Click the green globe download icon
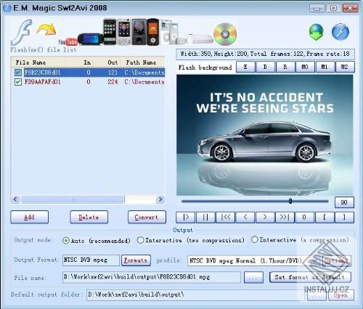363x309 pixels. (317, 32)
